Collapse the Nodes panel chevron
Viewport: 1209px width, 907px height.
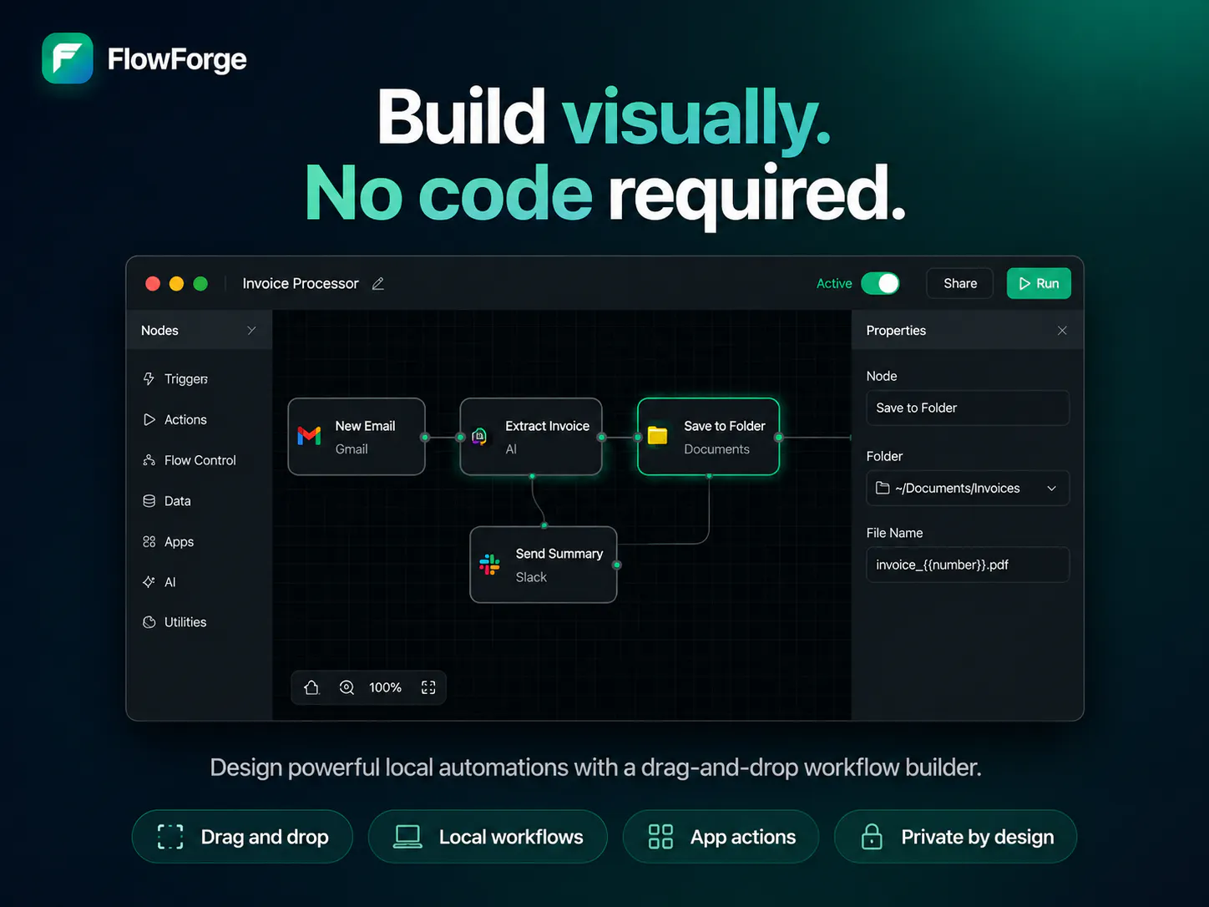coord(251,331)
